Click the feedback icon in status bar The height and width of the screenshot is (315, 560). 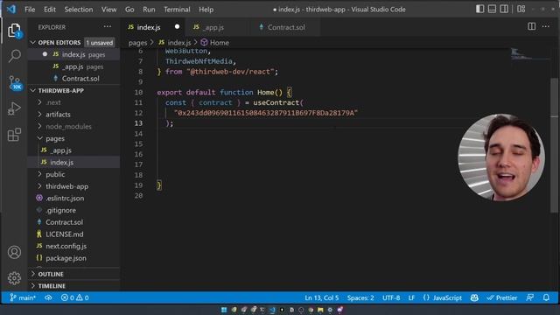click(530, 297)
